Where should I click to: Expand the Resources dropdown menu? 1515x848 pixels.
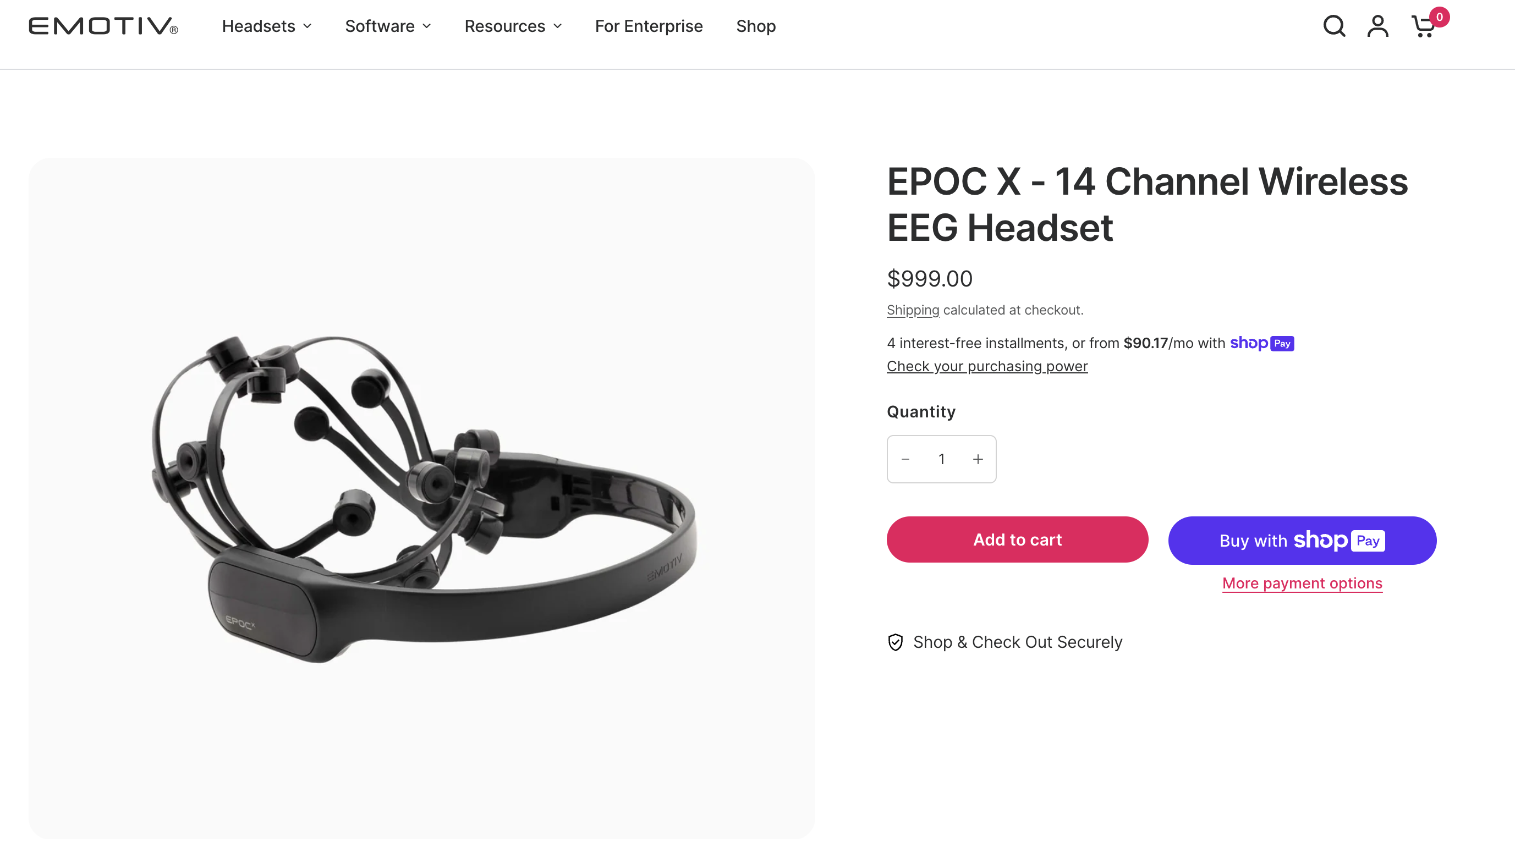click(513, 26)
